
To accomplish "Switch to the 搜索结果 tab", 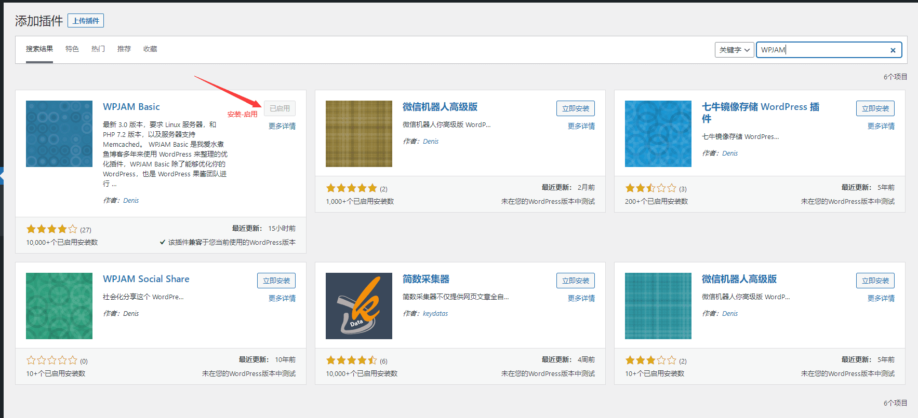I will click(x=39, y=49).
